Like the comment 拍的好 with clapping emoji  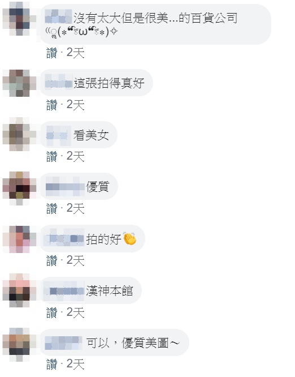pyautogui.click(x=51, y=260)
